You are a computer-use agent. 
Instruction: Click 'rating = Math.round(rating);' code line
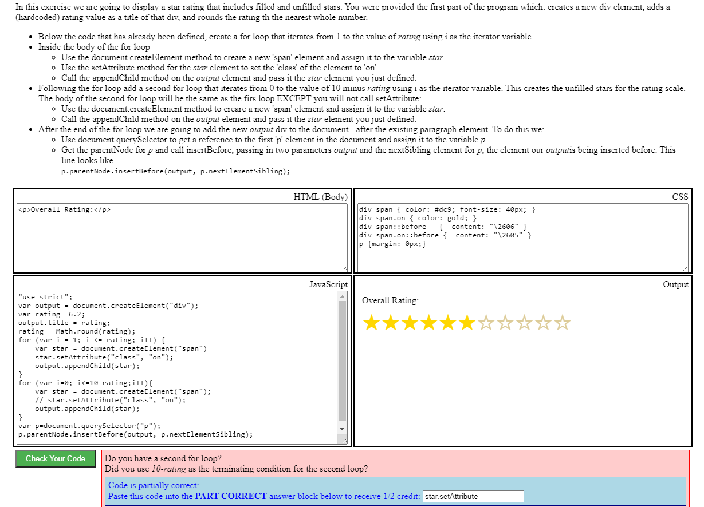tap(77, 331)
